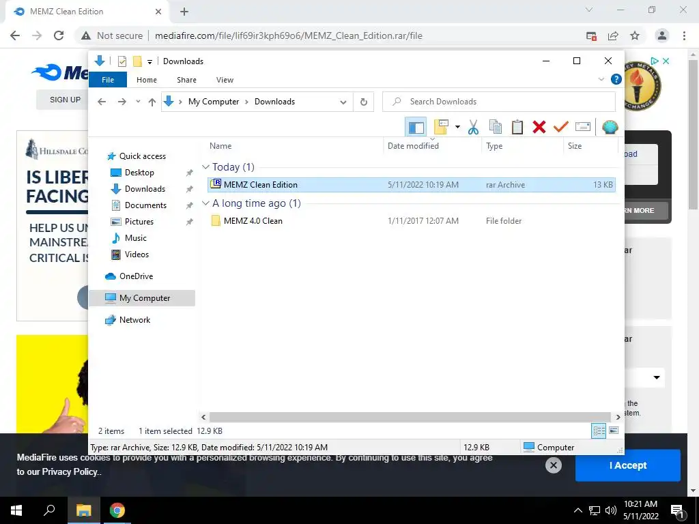Collapse the Today (1) group
Screen dimensions: 699x524
tap(205, 166)
